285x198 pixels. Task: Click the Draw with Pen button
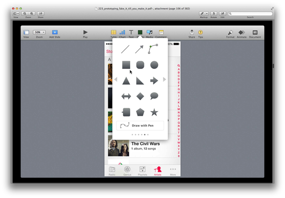140,125
